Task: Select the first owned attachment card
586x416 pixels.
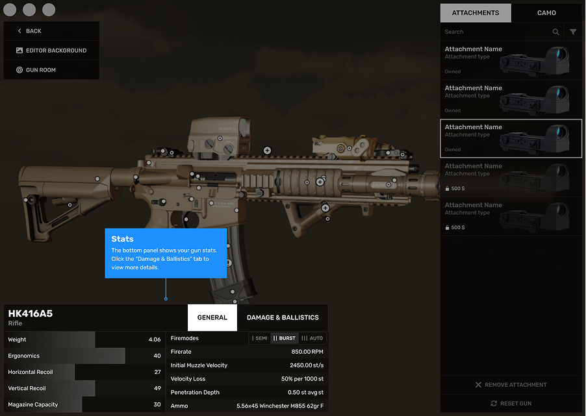Action: pos(511,60)
